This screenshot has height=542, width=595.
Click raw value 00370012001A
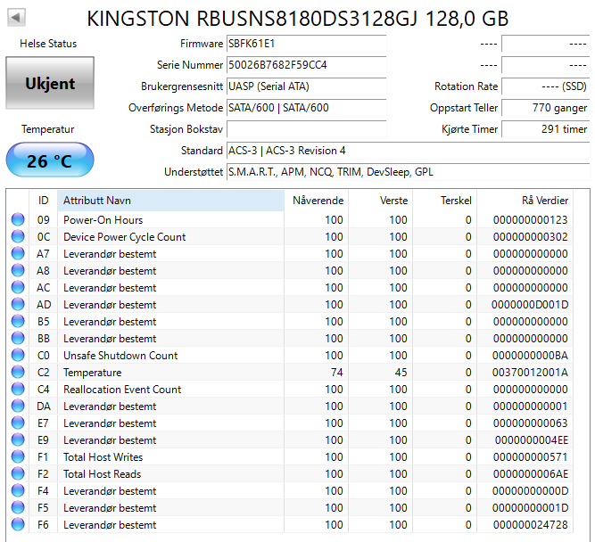pyautogui.click(x=530, y=373)
